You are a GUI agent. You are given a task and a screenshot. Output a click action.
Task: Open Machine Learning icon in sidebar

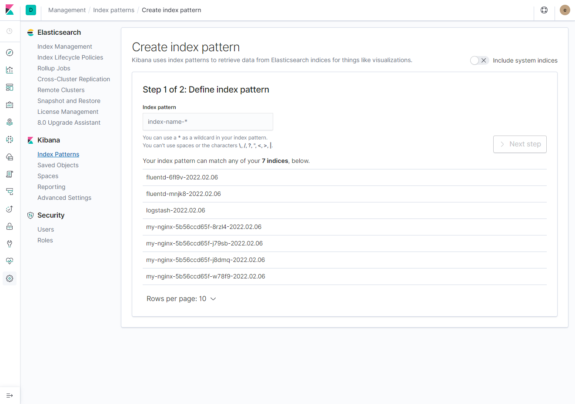pos(10,139)
